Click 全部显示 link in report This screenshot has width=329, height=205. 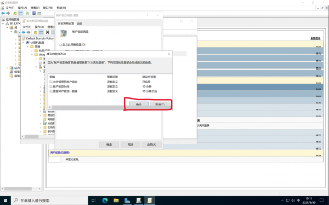[x=315, y=38]
